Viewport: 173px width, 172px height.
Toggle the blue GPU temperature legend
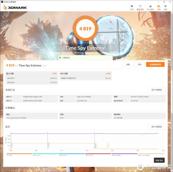click(72, 154)
